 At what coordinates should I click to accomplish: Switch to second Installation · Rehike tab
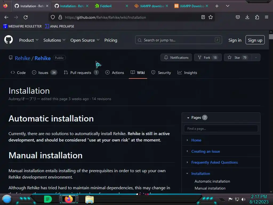[71, 6]
